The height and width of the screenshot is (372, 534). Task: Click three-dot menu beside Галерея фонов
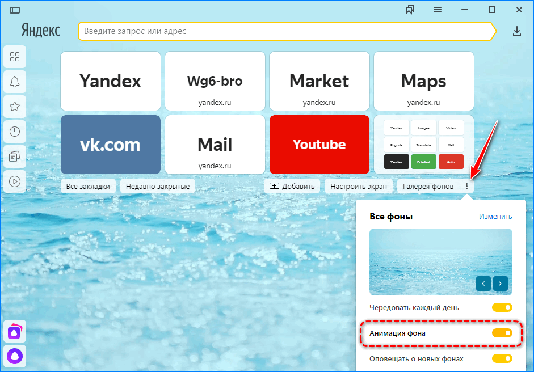pos(466,186)
